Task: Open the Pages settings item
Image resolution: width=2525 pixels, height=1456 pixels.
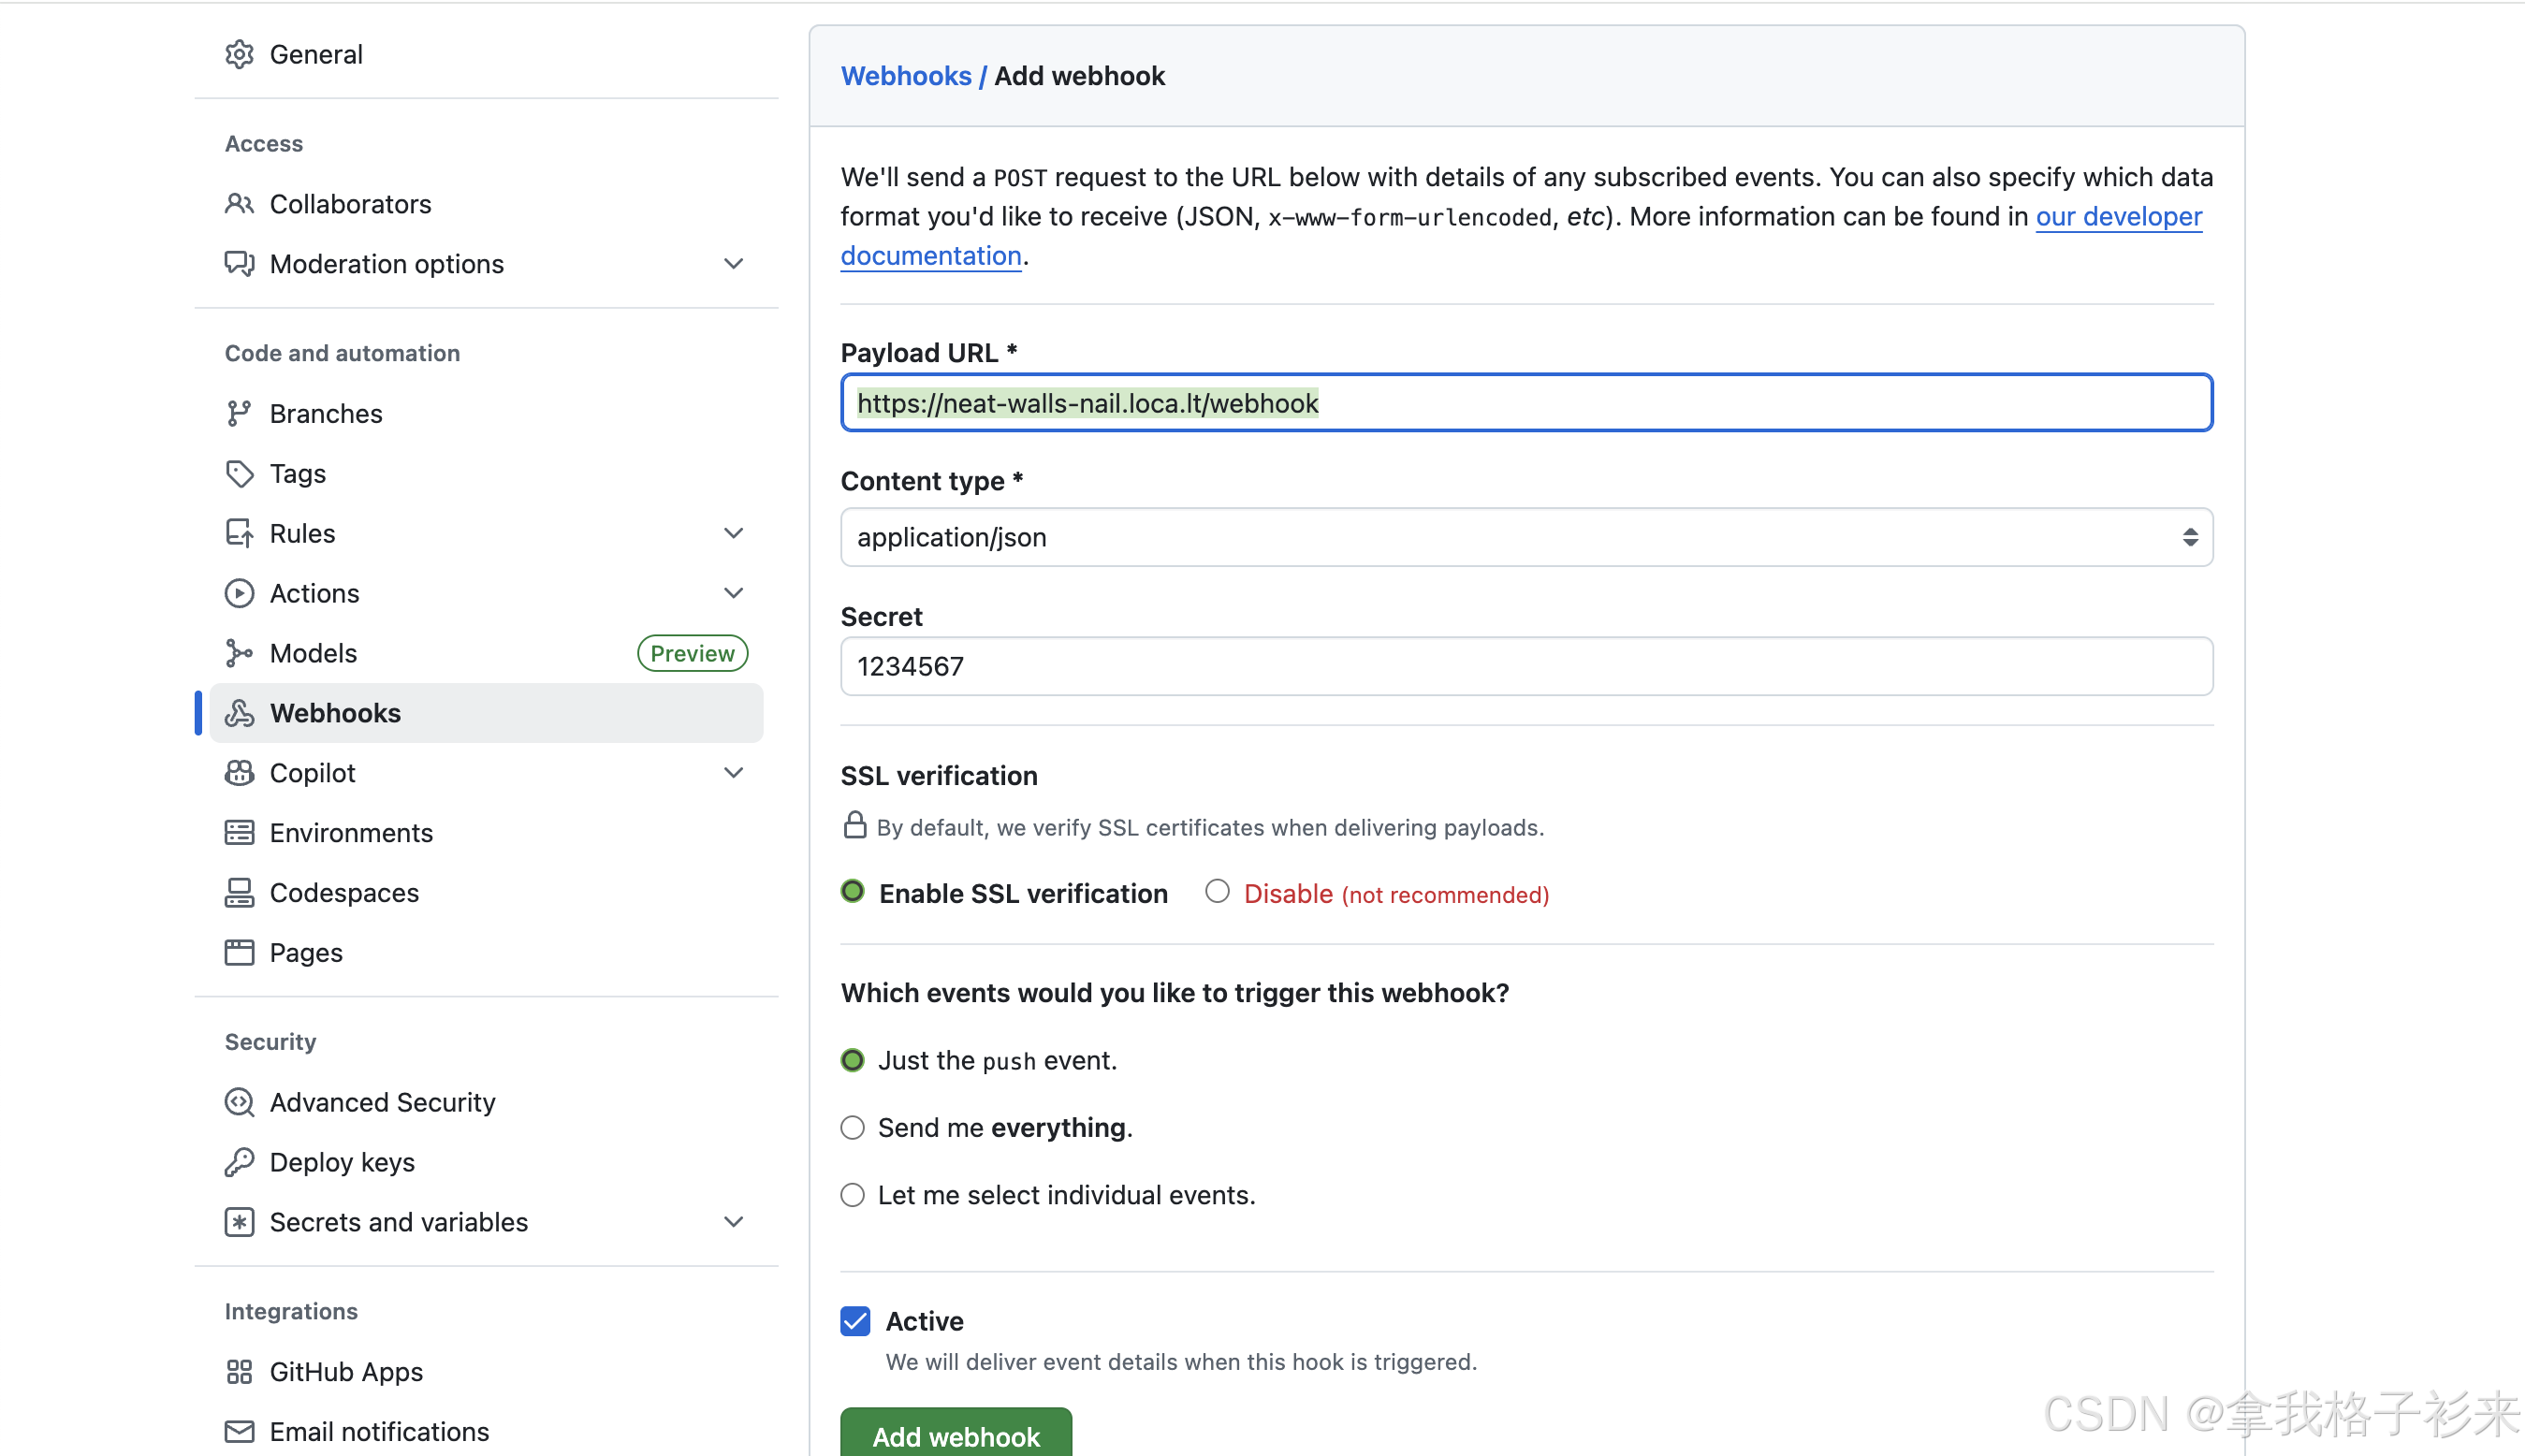Action: click(x=306, y=952)
